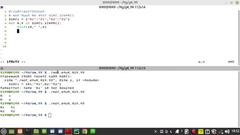
Task: Click the comment text on editor line 2
Action: [x=41, y=15]
